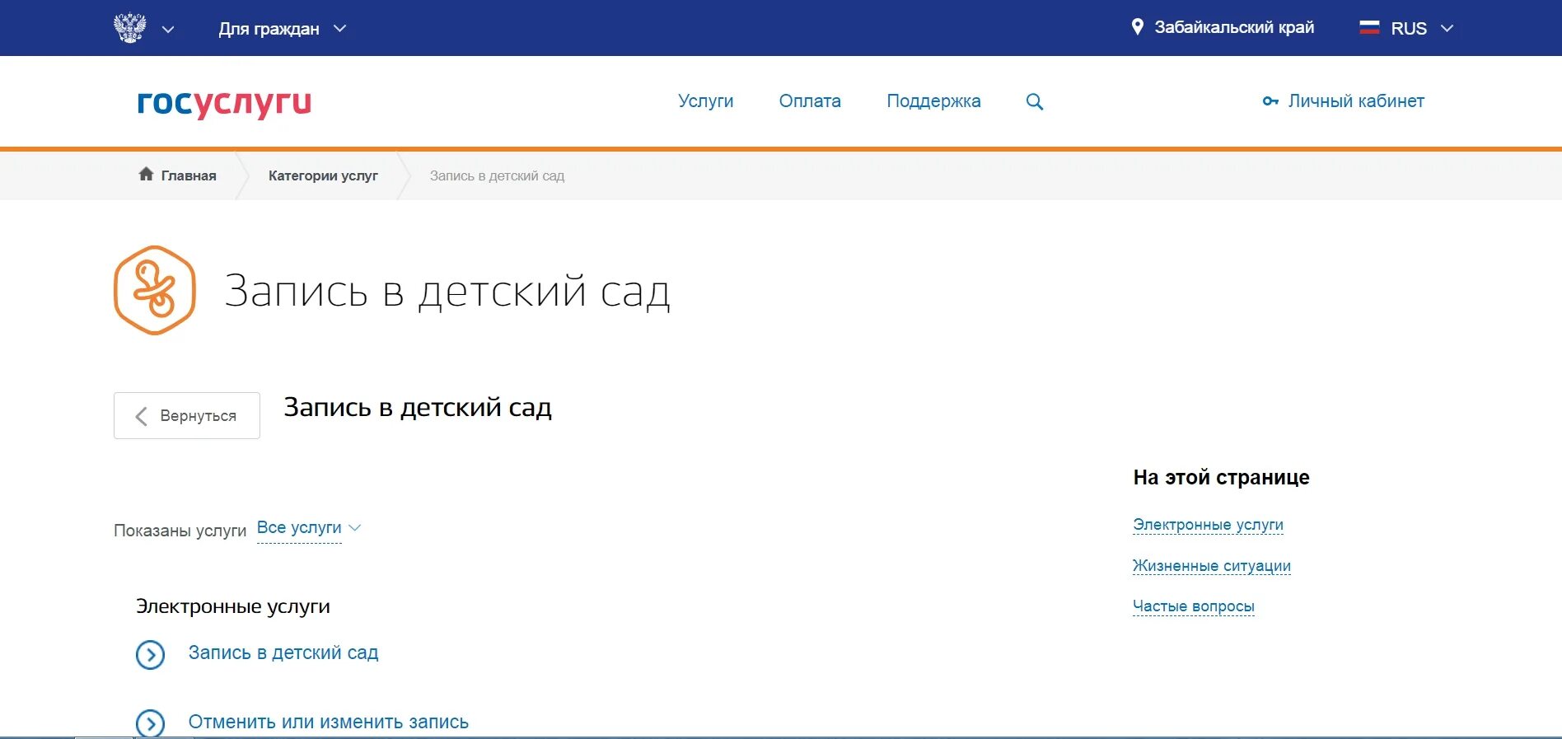Expand the chevron next to the coat of arms

pos(168,30)
